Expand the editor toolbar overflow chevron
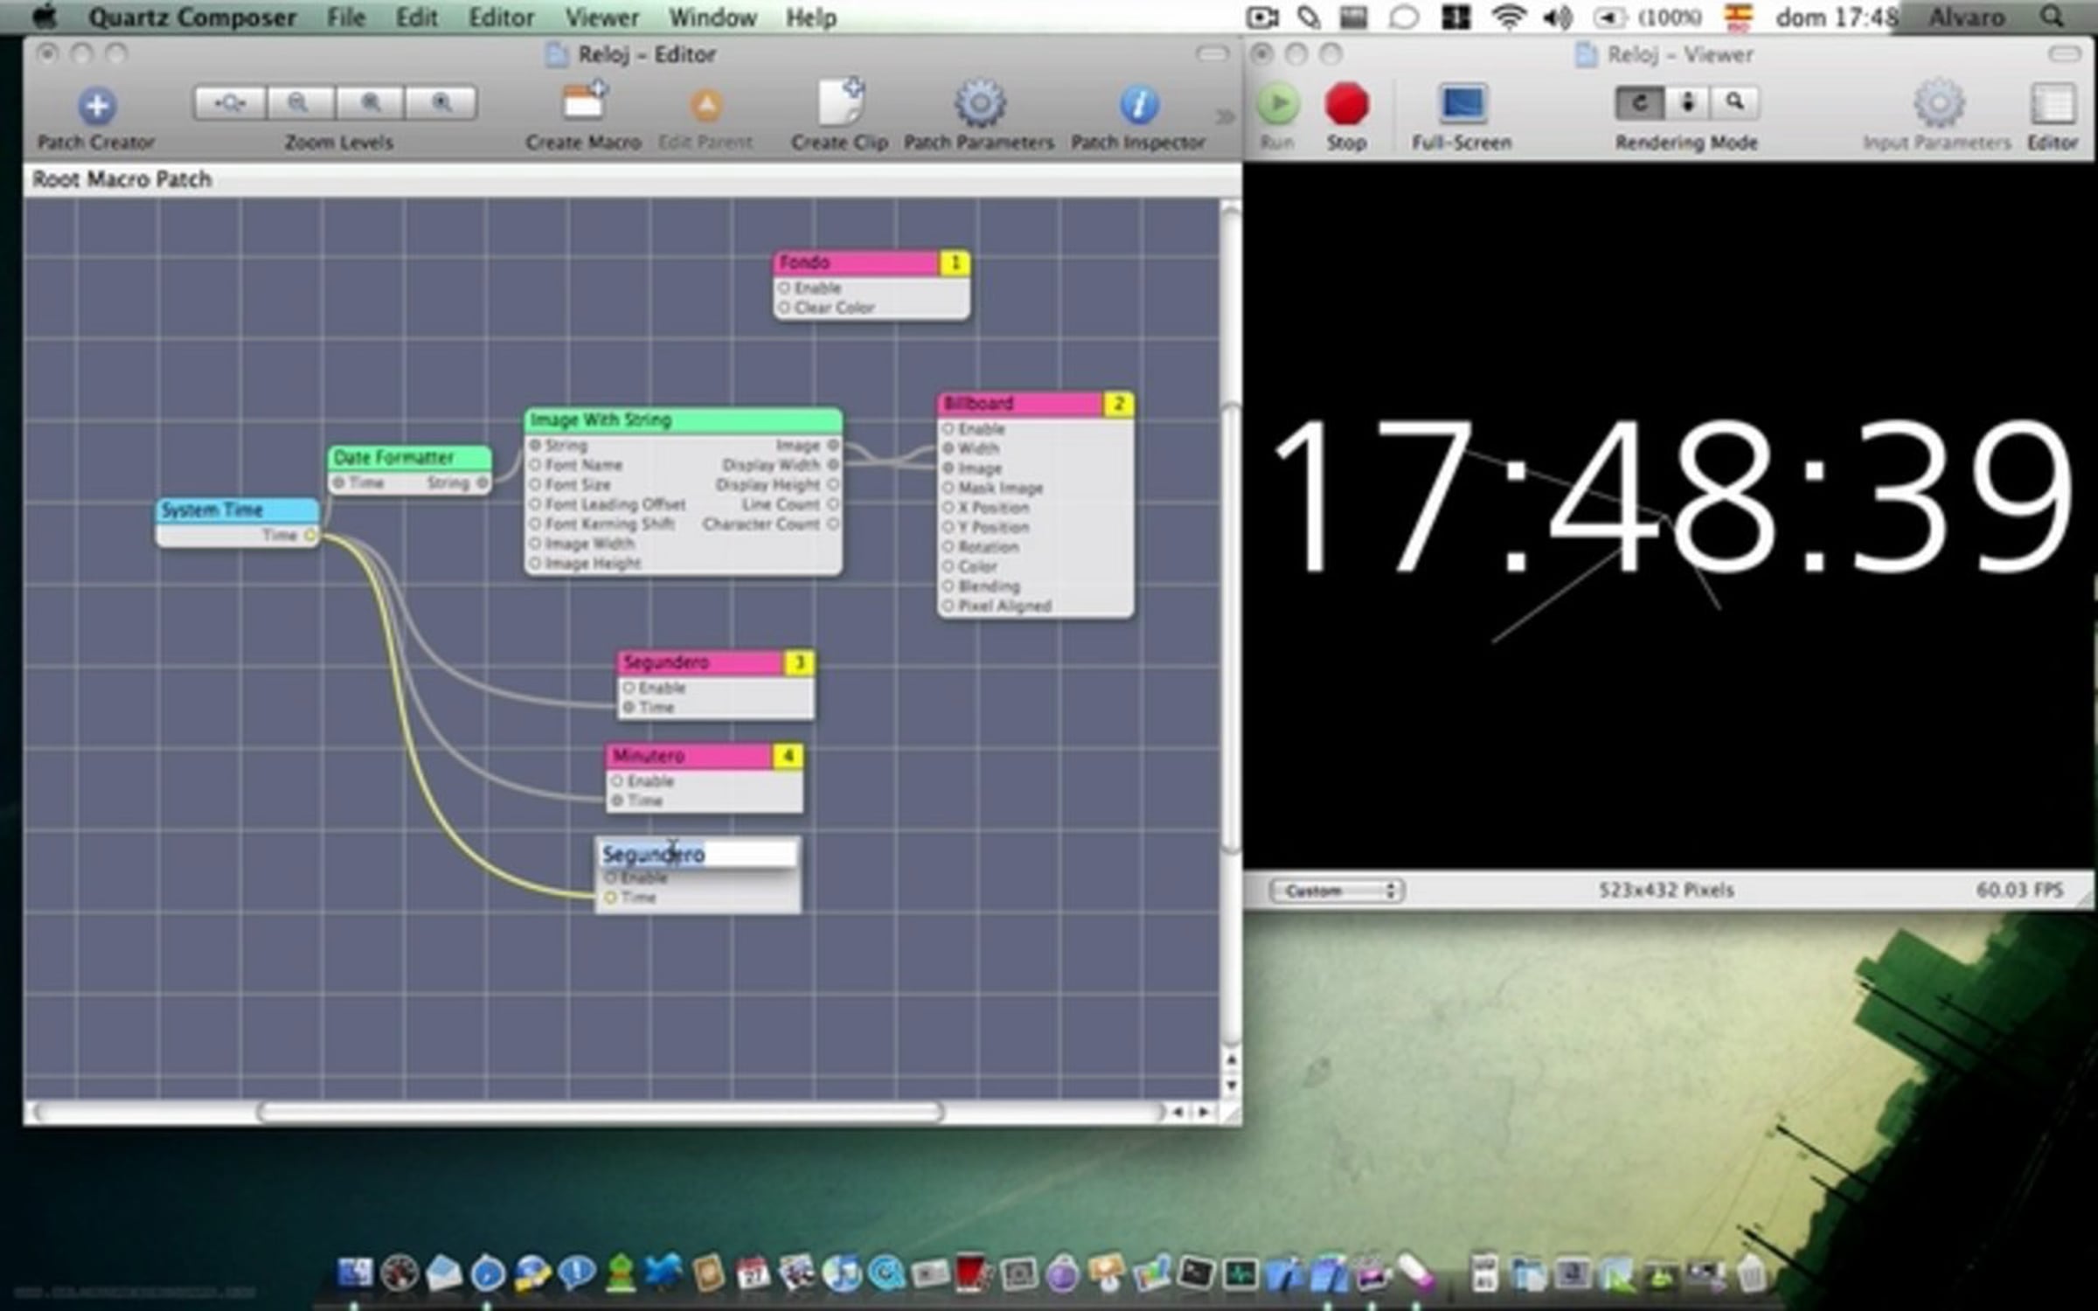The width and height of the screenshot is (2098, 1311). tap(1225, 116)
